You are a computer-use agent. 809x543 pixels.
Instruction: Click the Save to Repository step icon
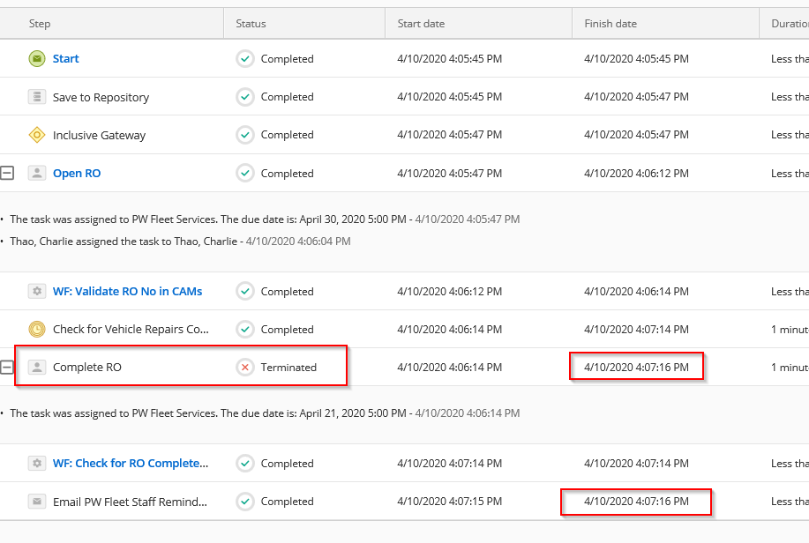pos(36,97)
